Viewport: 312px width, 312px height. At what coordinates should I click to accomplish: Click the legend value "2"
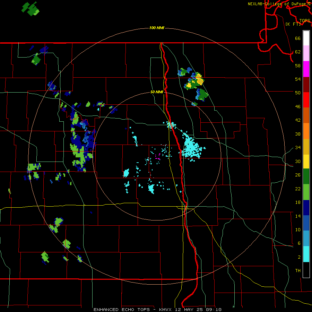[x=299, y=257]
